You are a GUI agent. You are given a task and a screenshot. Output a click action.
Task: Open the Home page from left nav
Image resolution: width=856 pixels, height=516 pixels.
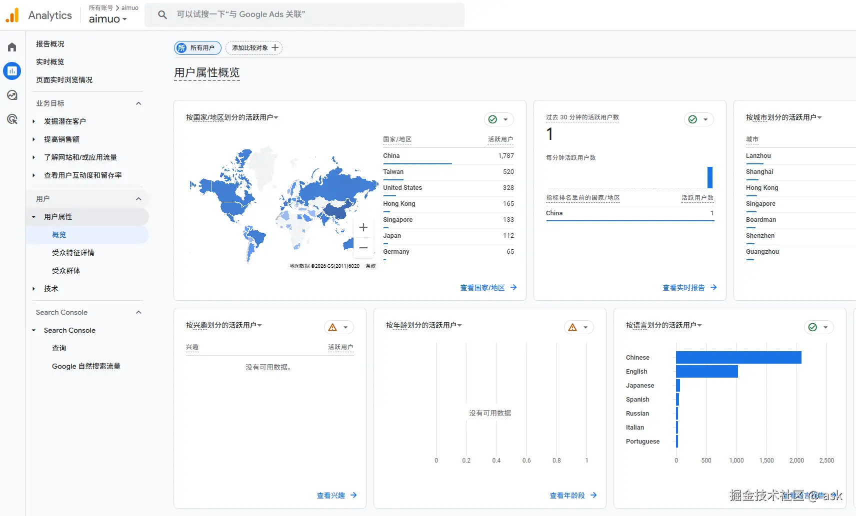click(x=11, y=46)
